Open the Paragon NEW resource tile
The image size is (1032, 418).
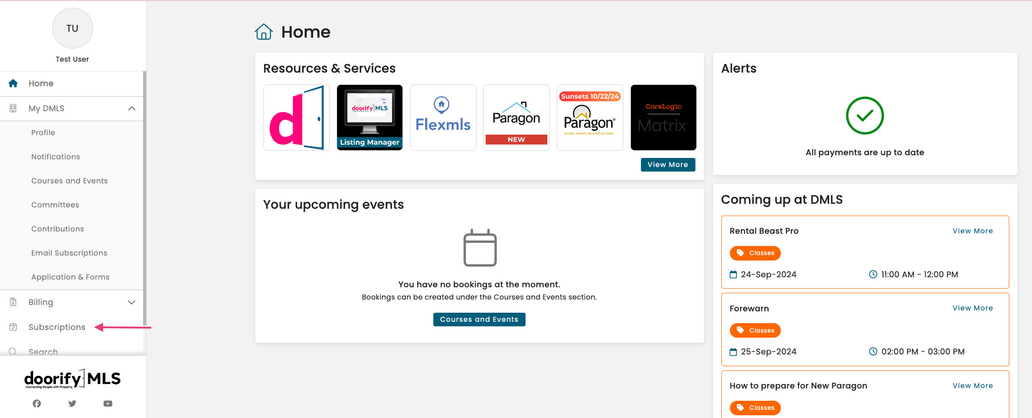click(516, 118)
